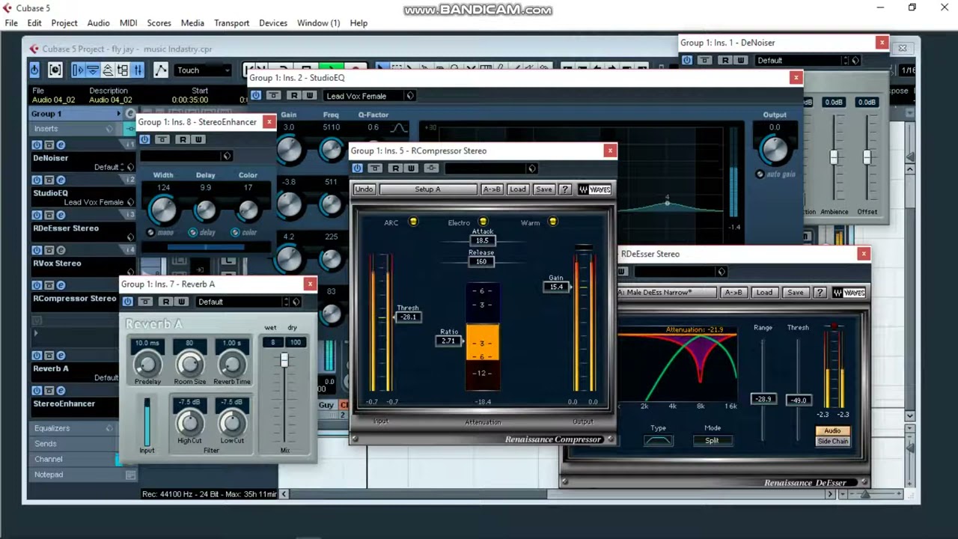Open Male DeEss Narrow preset menu

[x=665, y=293]
